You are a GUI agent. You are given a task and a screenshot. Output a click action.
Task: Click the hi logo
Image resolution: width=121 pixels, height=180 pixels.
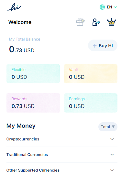point(14,7)
